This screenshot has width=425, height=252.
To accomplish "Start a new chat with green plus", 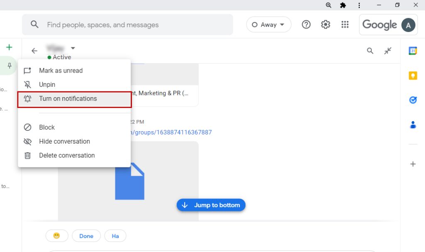I will (9, 47).
